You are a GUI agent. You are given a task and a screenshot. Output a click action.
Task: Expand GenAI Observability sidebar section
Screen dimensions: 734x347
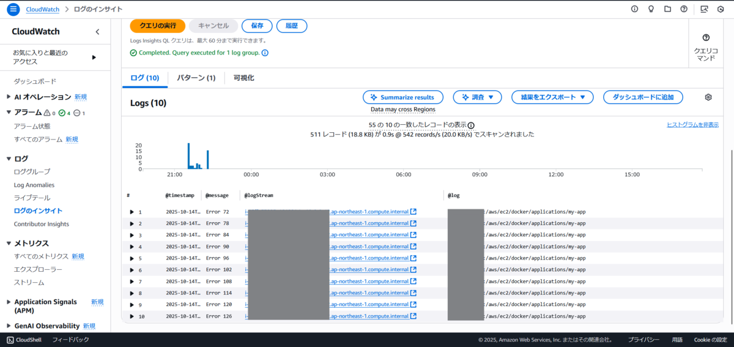pyautogui.click(x=9, y=326)
